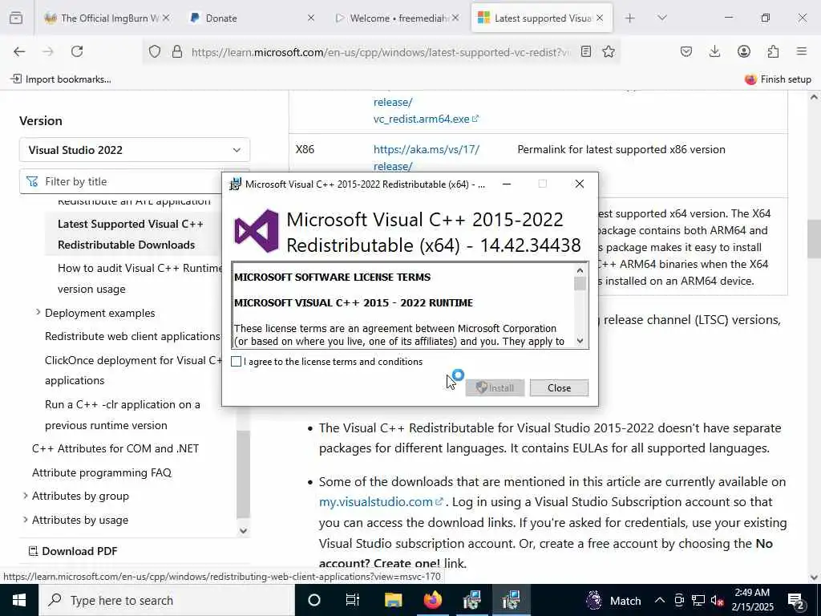Click Import bookmarks in toolbar

click(x=61, y=79)
